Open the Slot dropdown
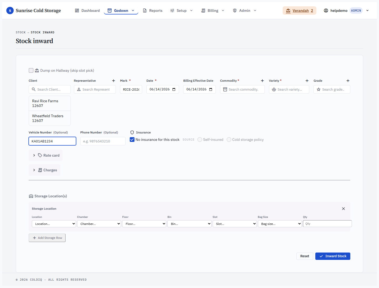Viewport: 379px width, 288px height. (x=235, y=224)
